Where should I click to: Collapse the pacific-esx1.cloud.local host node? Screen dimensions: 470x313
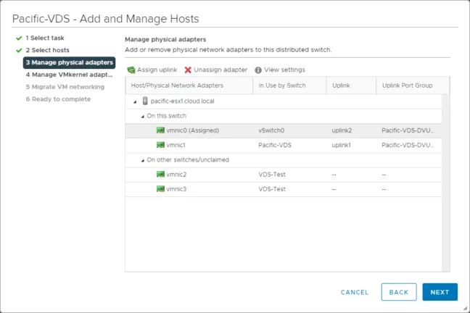tap(135, 102)
